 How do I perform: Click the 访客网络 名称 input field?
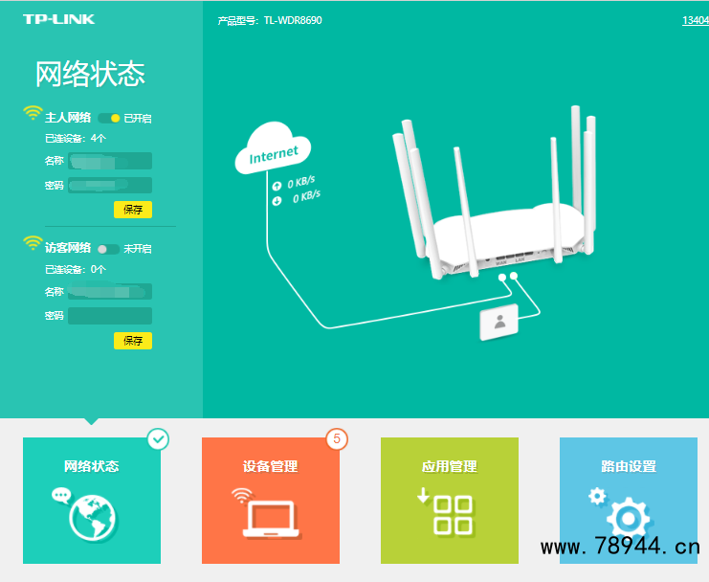[x=109, y=292]
